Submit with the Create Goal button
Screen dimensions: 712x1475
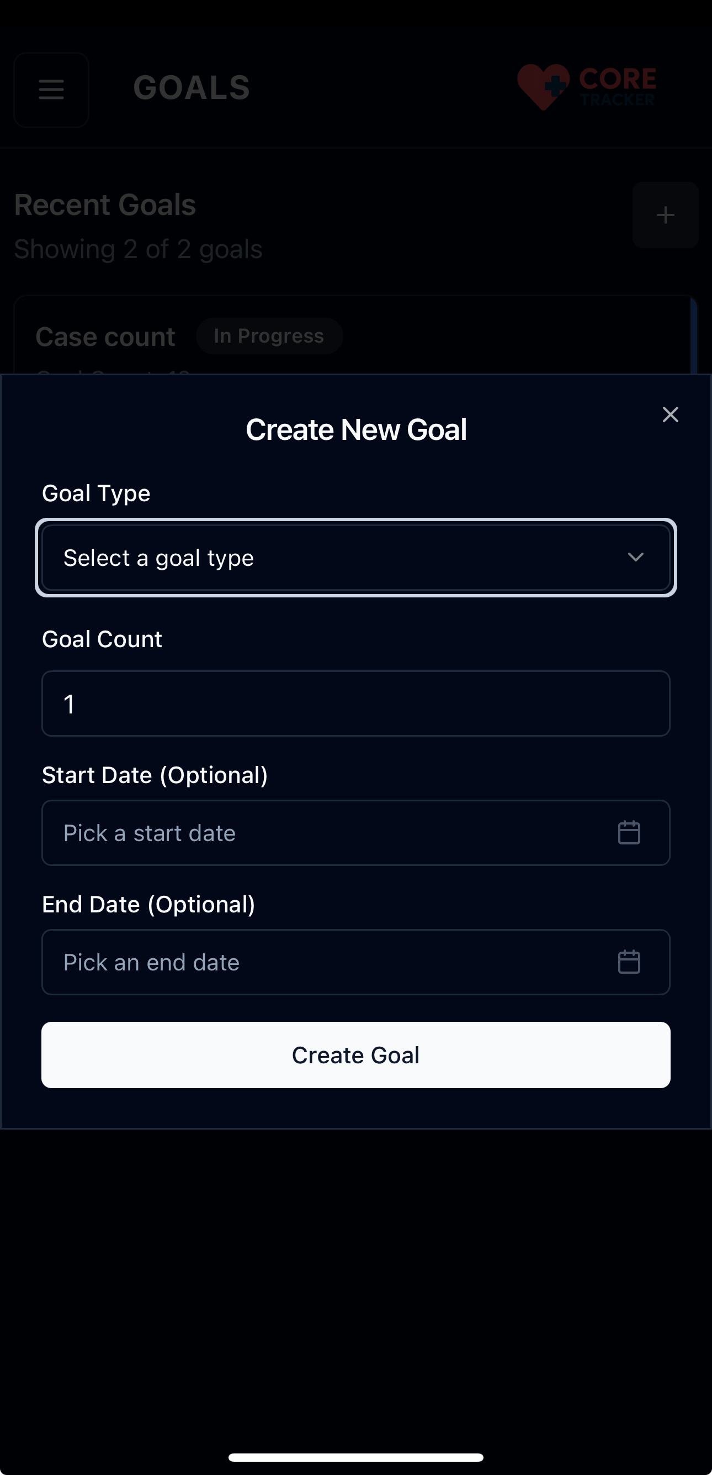[355, 1055]
